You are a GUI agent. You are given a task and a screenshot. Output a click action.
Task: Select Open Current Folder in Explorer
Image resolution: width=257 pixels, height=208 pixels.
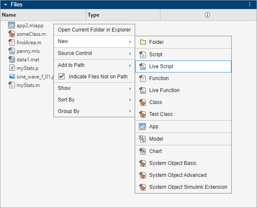(94, 30)
